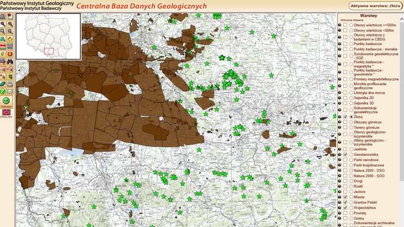404x227 pixels.
Task: Click the Aktywna warstwa: Złoża indicator
Action: [x=376, y=5]
